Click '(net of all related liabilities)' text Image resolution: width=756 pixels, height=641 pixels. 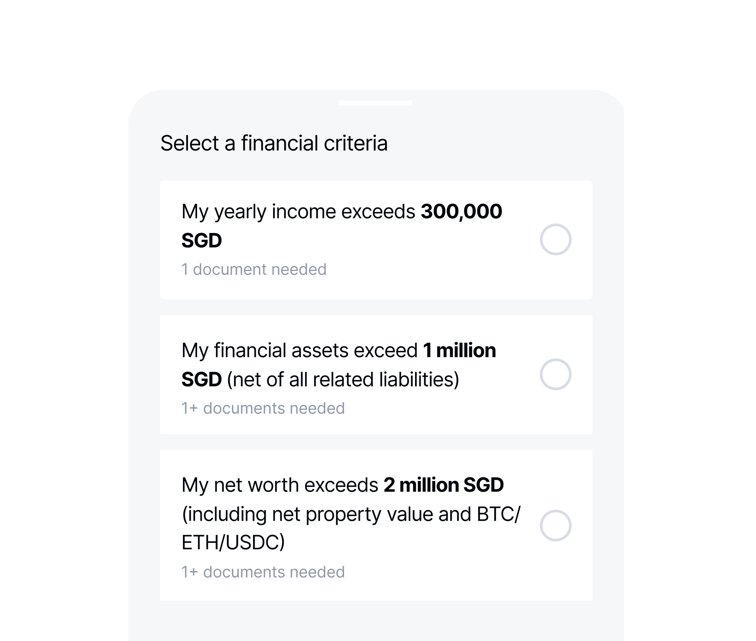pyautogui.click(x=343, y=379)
